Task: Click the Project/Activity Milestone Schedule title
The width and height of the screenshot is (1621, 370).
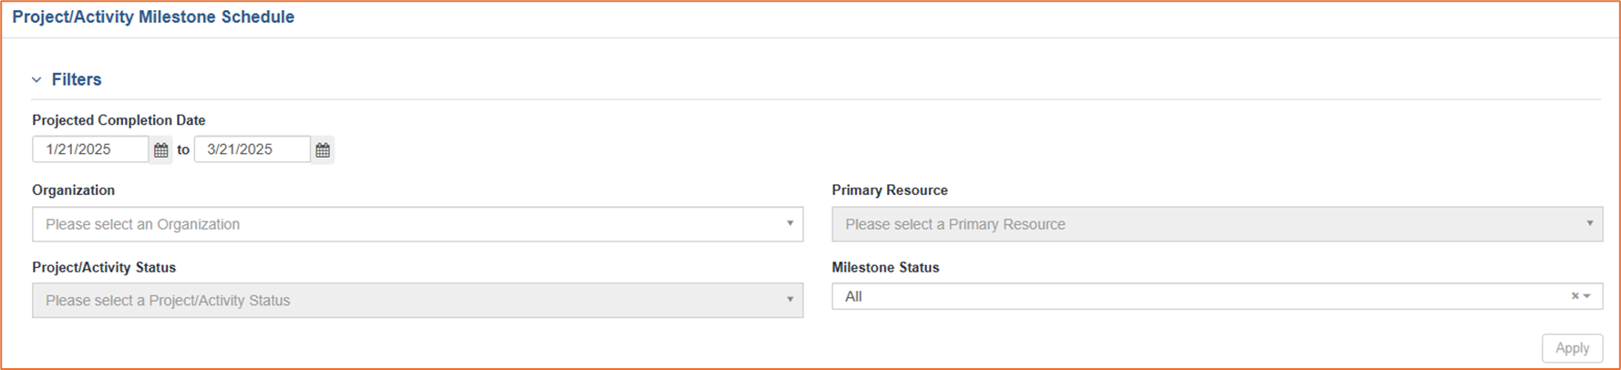Action: (153, 17)
